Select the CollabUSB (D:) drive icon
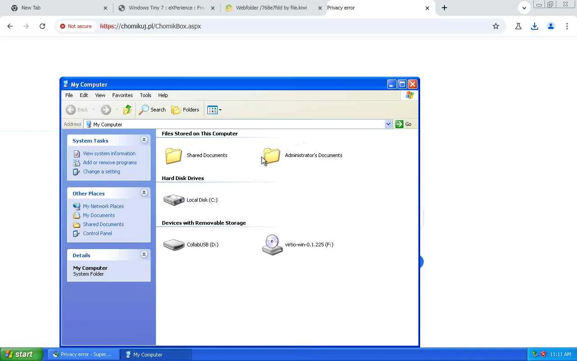This screenshot has height=361, width=577. (x=174, y=245)
